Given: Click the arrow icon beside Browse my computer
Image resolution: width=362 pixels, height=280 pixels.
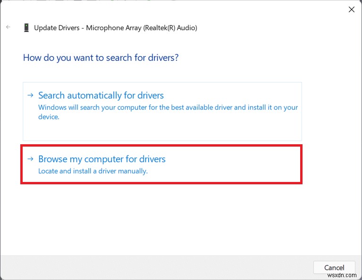Looking at the screenshot, I should click(31, 159).
